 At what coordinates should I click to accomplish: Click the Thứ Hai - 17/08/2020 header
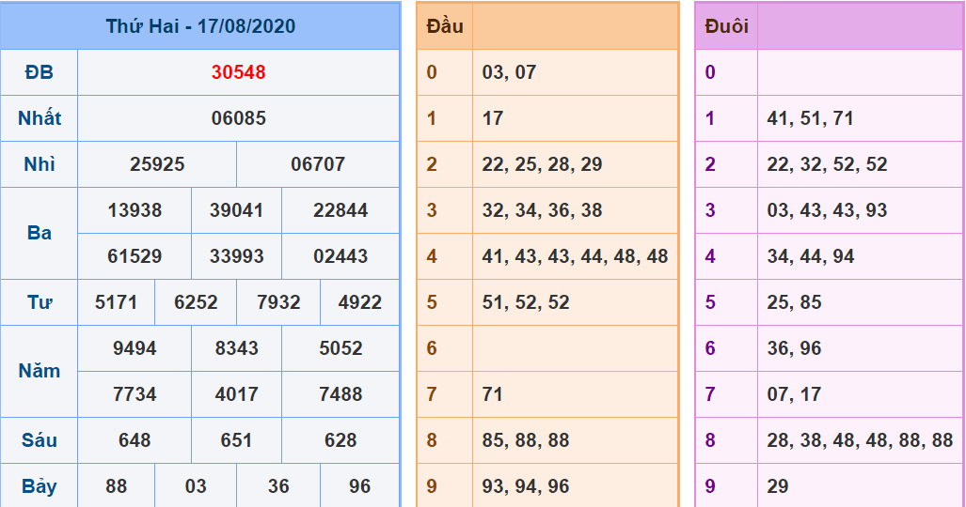[200, 26]
